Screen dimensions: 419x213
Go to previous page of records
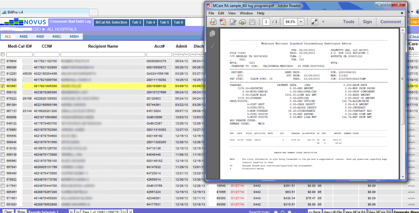[78, 212]
